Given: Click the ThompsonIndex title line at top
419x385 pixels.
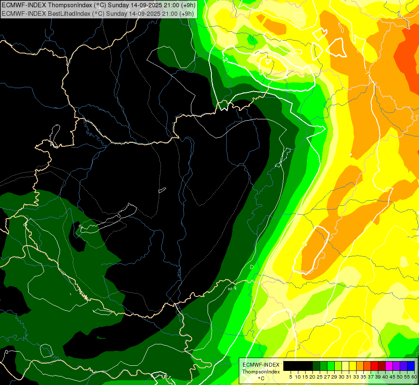Looking at the screenshot, I should pos(98,5).
